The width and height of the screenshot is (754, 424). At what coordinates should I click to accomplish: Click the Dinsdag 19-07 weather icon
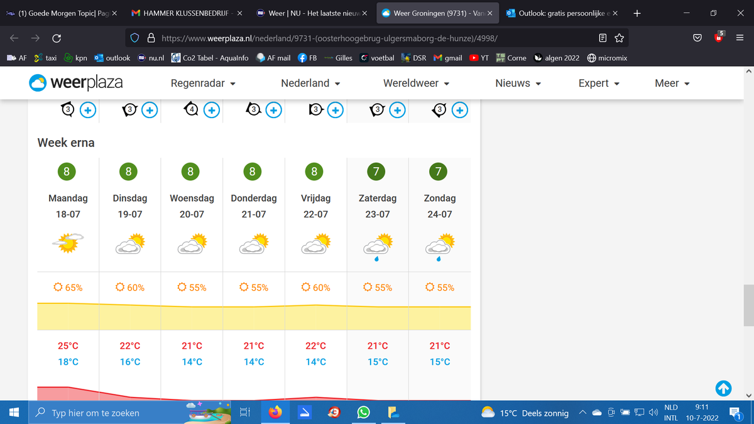(x=130, y=243)
